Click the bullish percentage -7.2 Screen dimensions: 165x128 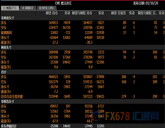[55, 92]
